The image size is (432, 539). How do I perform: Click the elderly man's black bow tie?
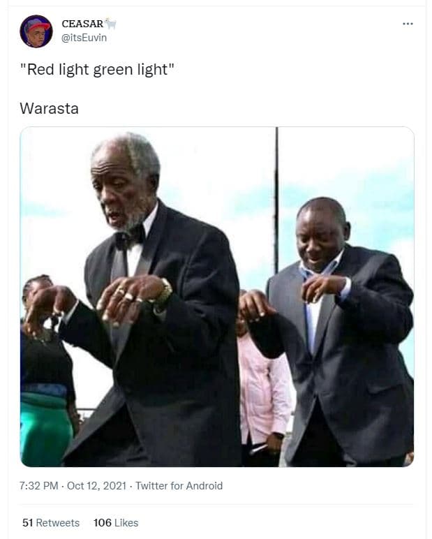point(130,237)
